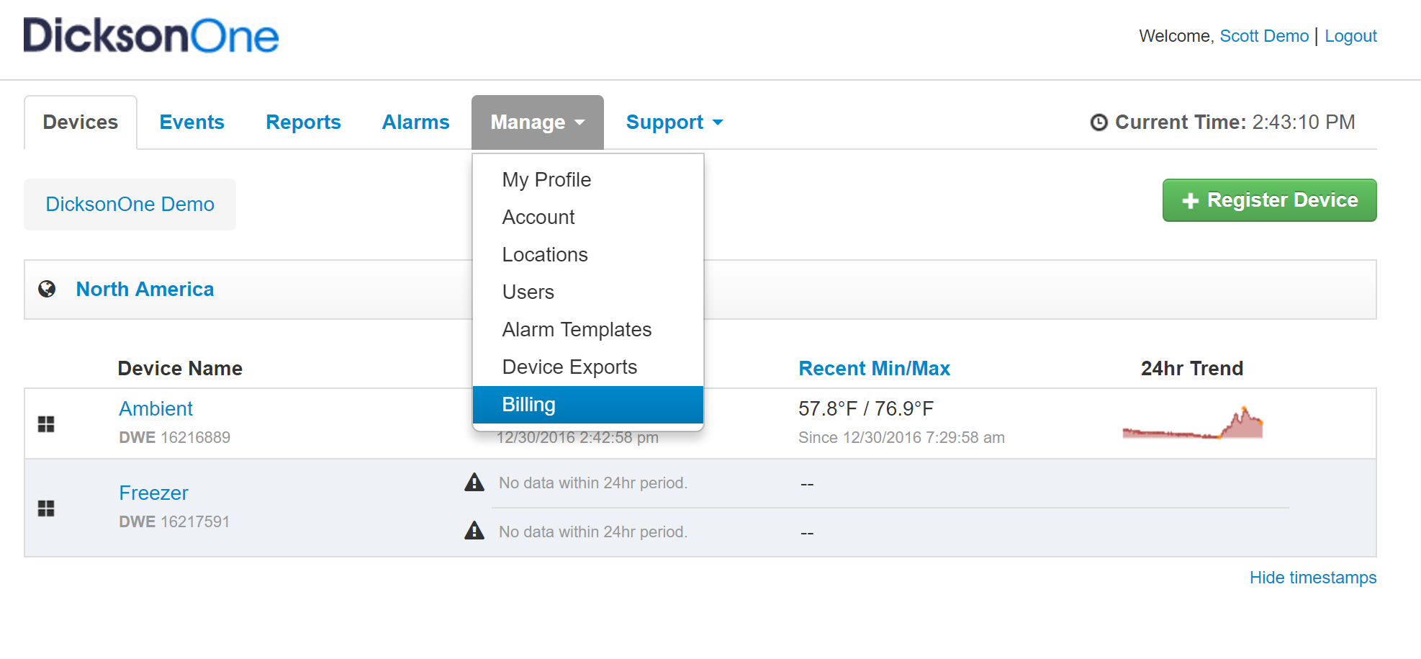The height and width of the screenshot is (659, 1421).
Task: Click the Logout link
Action: [1350, 36]
